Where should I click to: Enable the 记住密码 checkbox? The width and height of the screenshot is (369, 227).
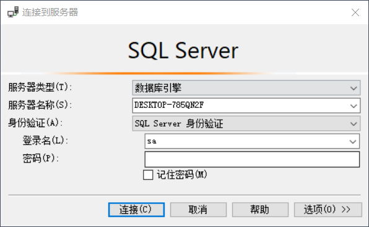148,175
